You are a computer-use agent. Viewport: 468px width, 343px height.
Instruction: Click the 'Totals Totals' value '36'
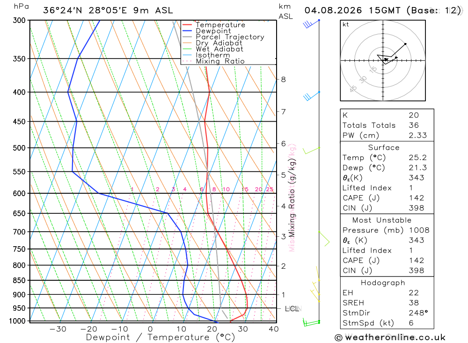point(414,125)
